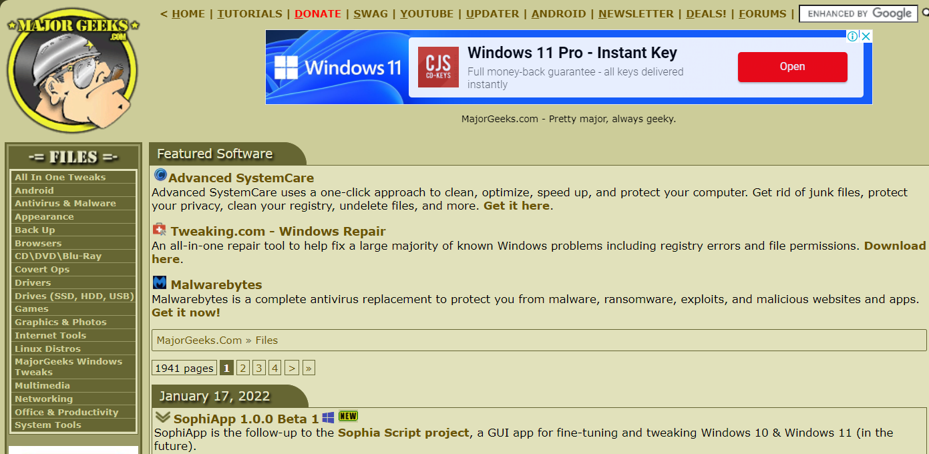
Task: Go to page 4 in pagination
Action: coord(275,368)
